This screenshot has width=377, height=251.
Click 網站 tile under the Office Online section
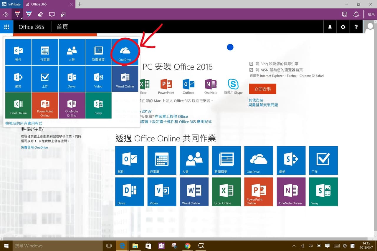[x=291, y=160]
